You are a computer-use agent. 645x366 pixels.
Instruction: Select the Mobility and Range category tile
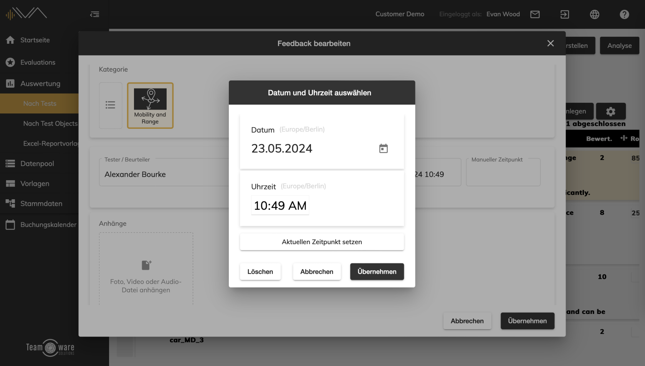click(x=150, y=105)
